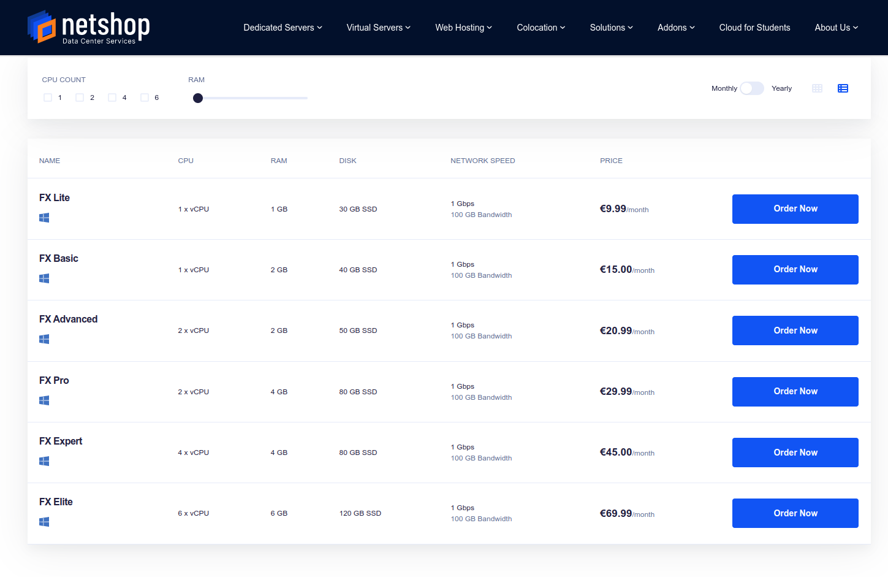Click the RAM slider handle
Image resolution: width=888 pixels, height=577 pixels.
pos(198,98)
